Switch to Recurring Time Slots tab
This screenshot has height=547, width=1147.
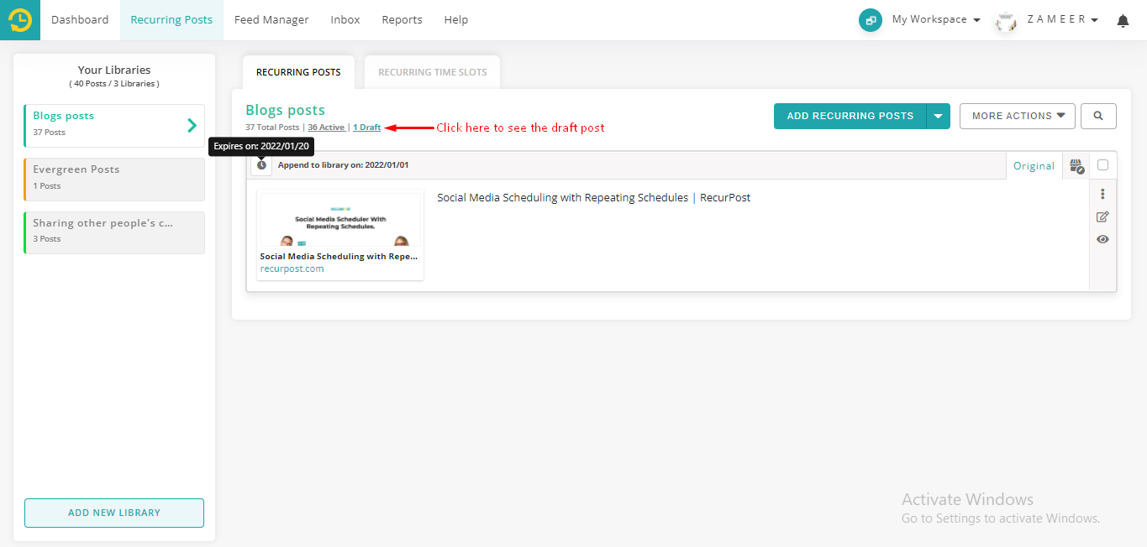pos(433,72)
